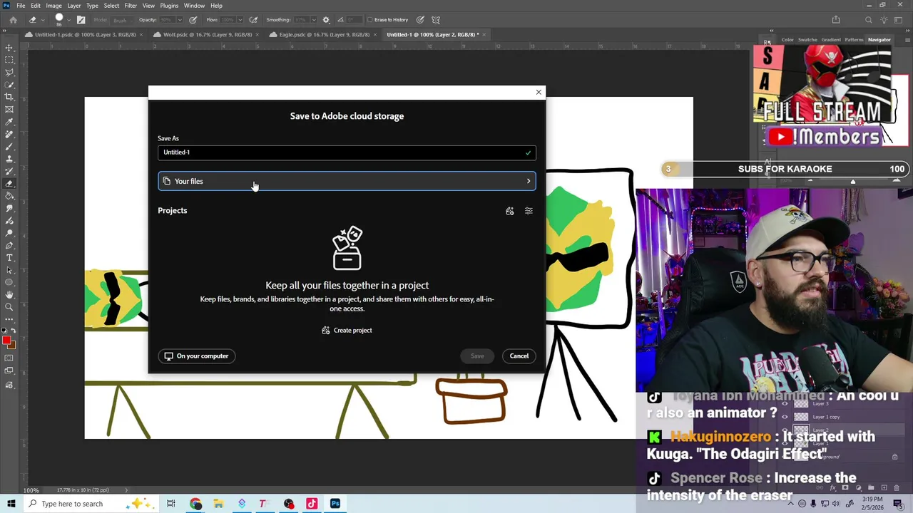This screenshot has height=513, width=913.
Task: Select the Paint Bucket tool
Action: [x=9, y=196]
